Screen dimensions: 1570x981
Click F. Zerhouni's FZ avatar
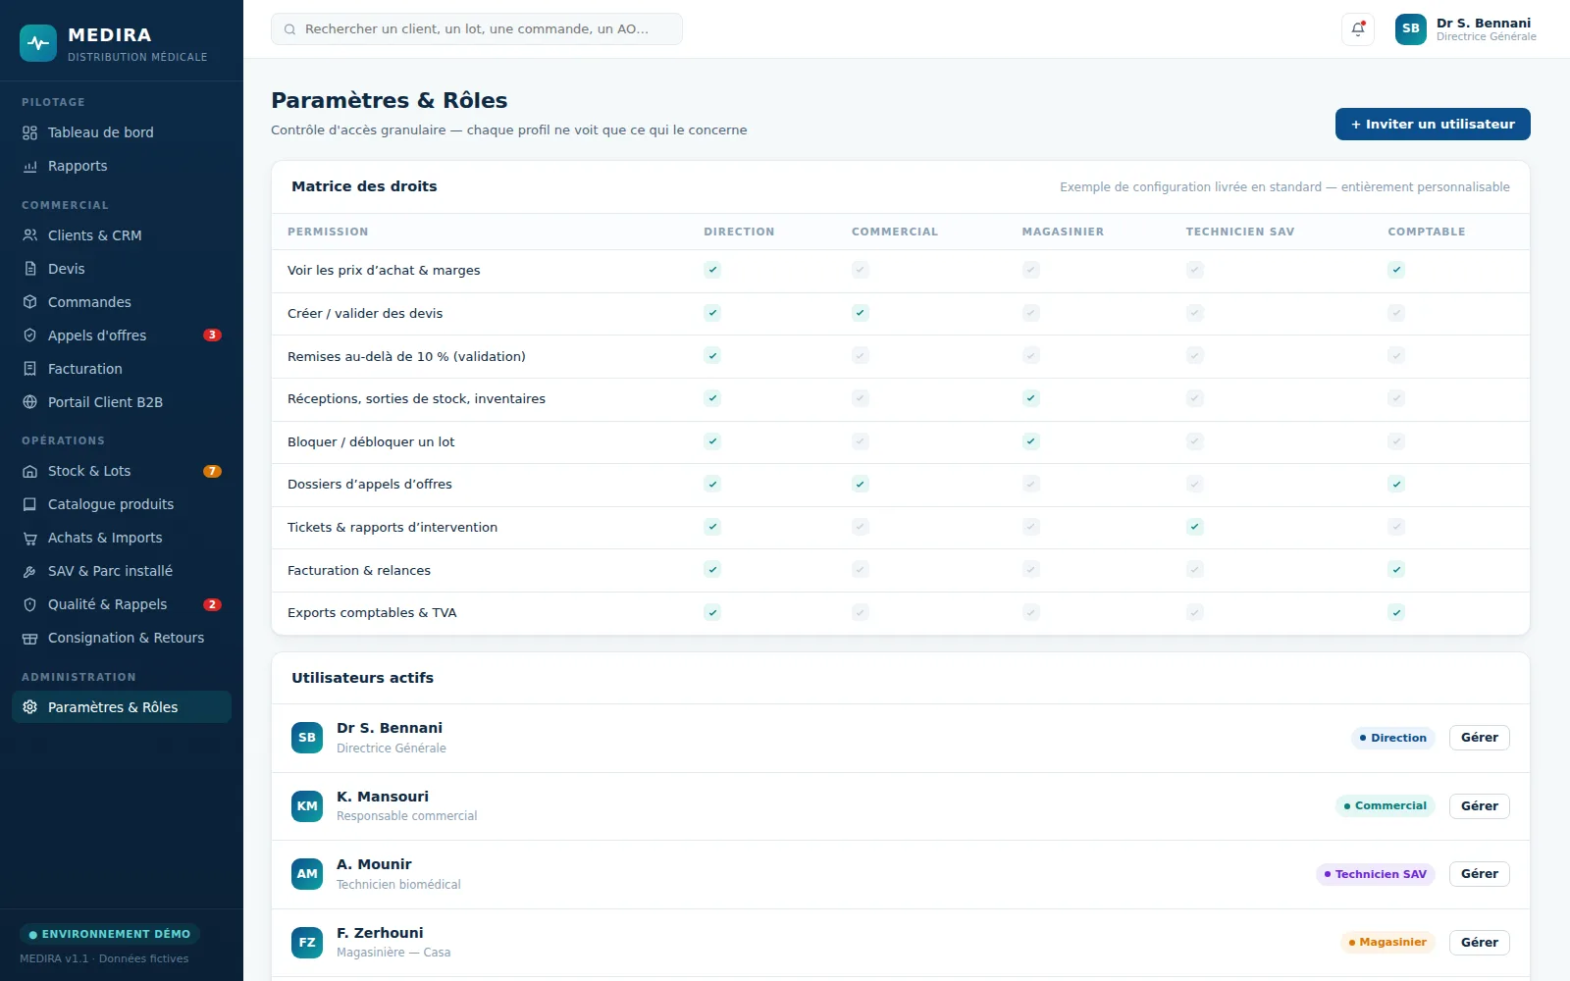(307, 943)
